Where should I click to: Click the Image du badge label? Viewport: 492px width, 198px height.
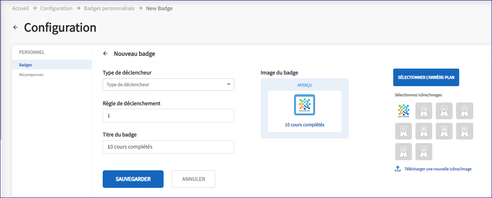point(279,72)
